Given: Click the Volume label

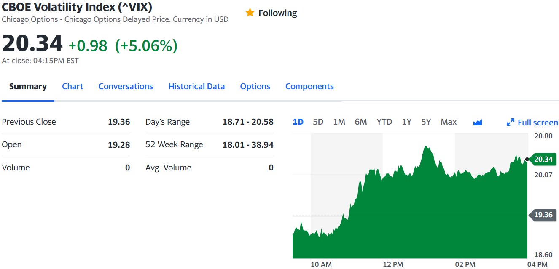Looking at the screenshot, I should 16,168.
